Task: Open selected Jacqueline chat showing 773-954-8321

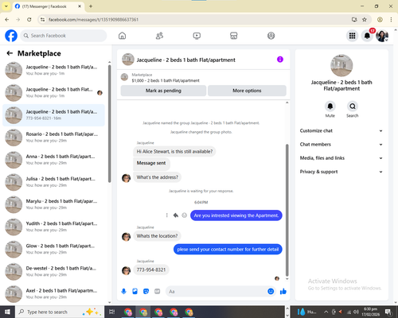Action: (x=53, y=115)
